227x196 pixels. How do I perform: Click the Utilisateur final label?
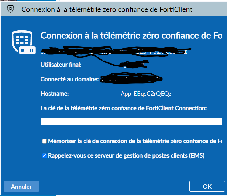pos(61,65)
